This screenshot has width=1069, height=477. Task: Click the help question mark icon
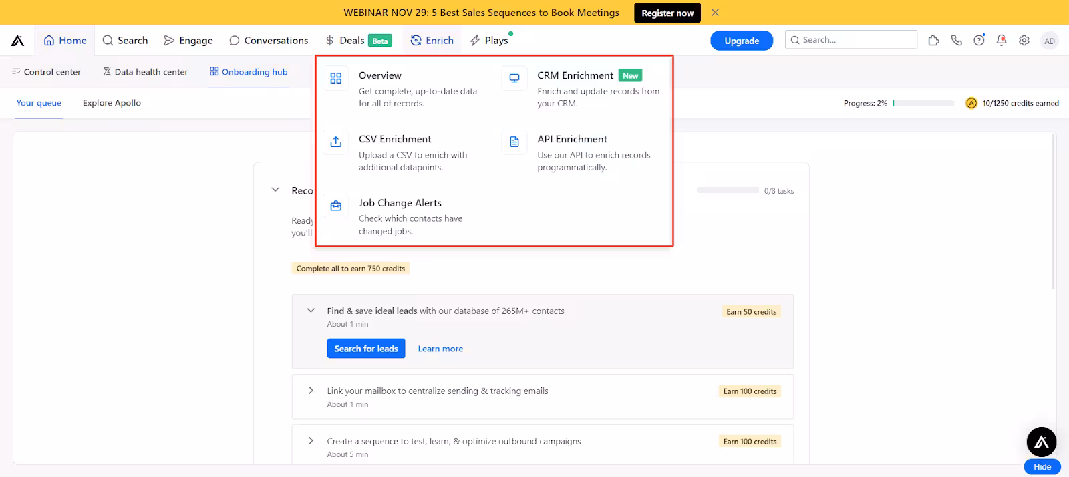coord(979,41)
